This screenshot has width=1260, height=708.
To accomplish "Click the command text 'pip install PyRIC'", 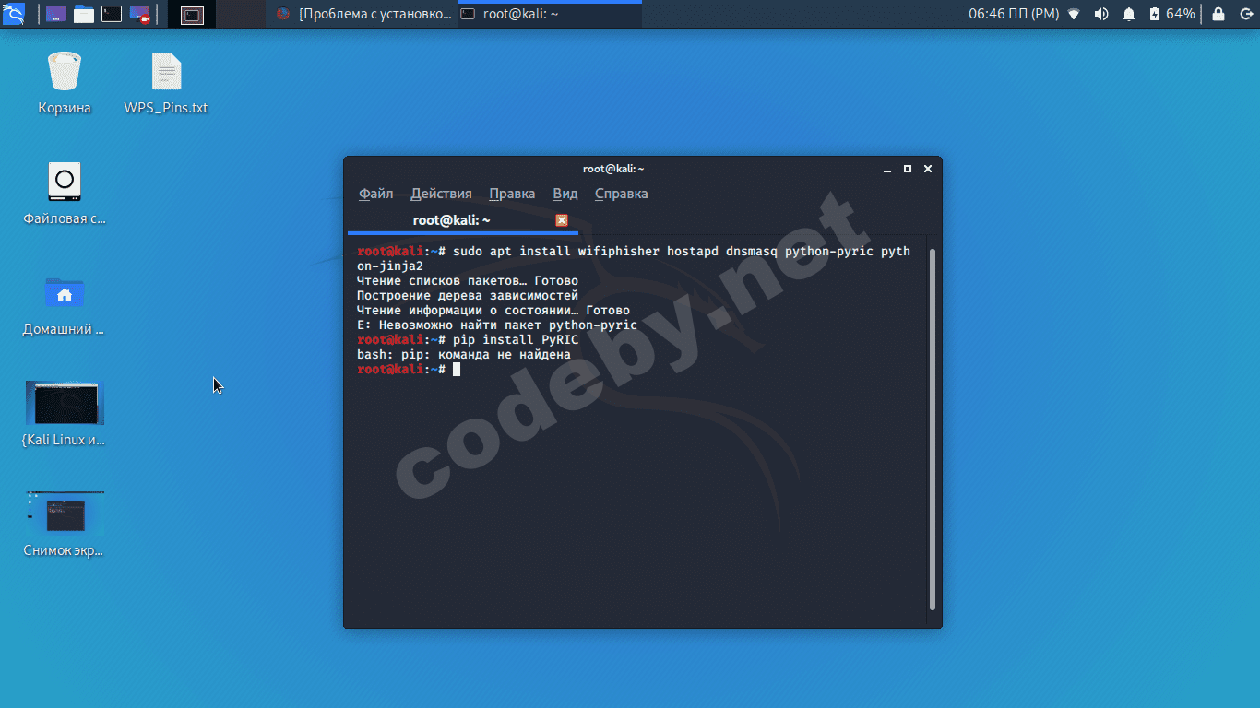I will pyautogui.click(x=516, y=340).
